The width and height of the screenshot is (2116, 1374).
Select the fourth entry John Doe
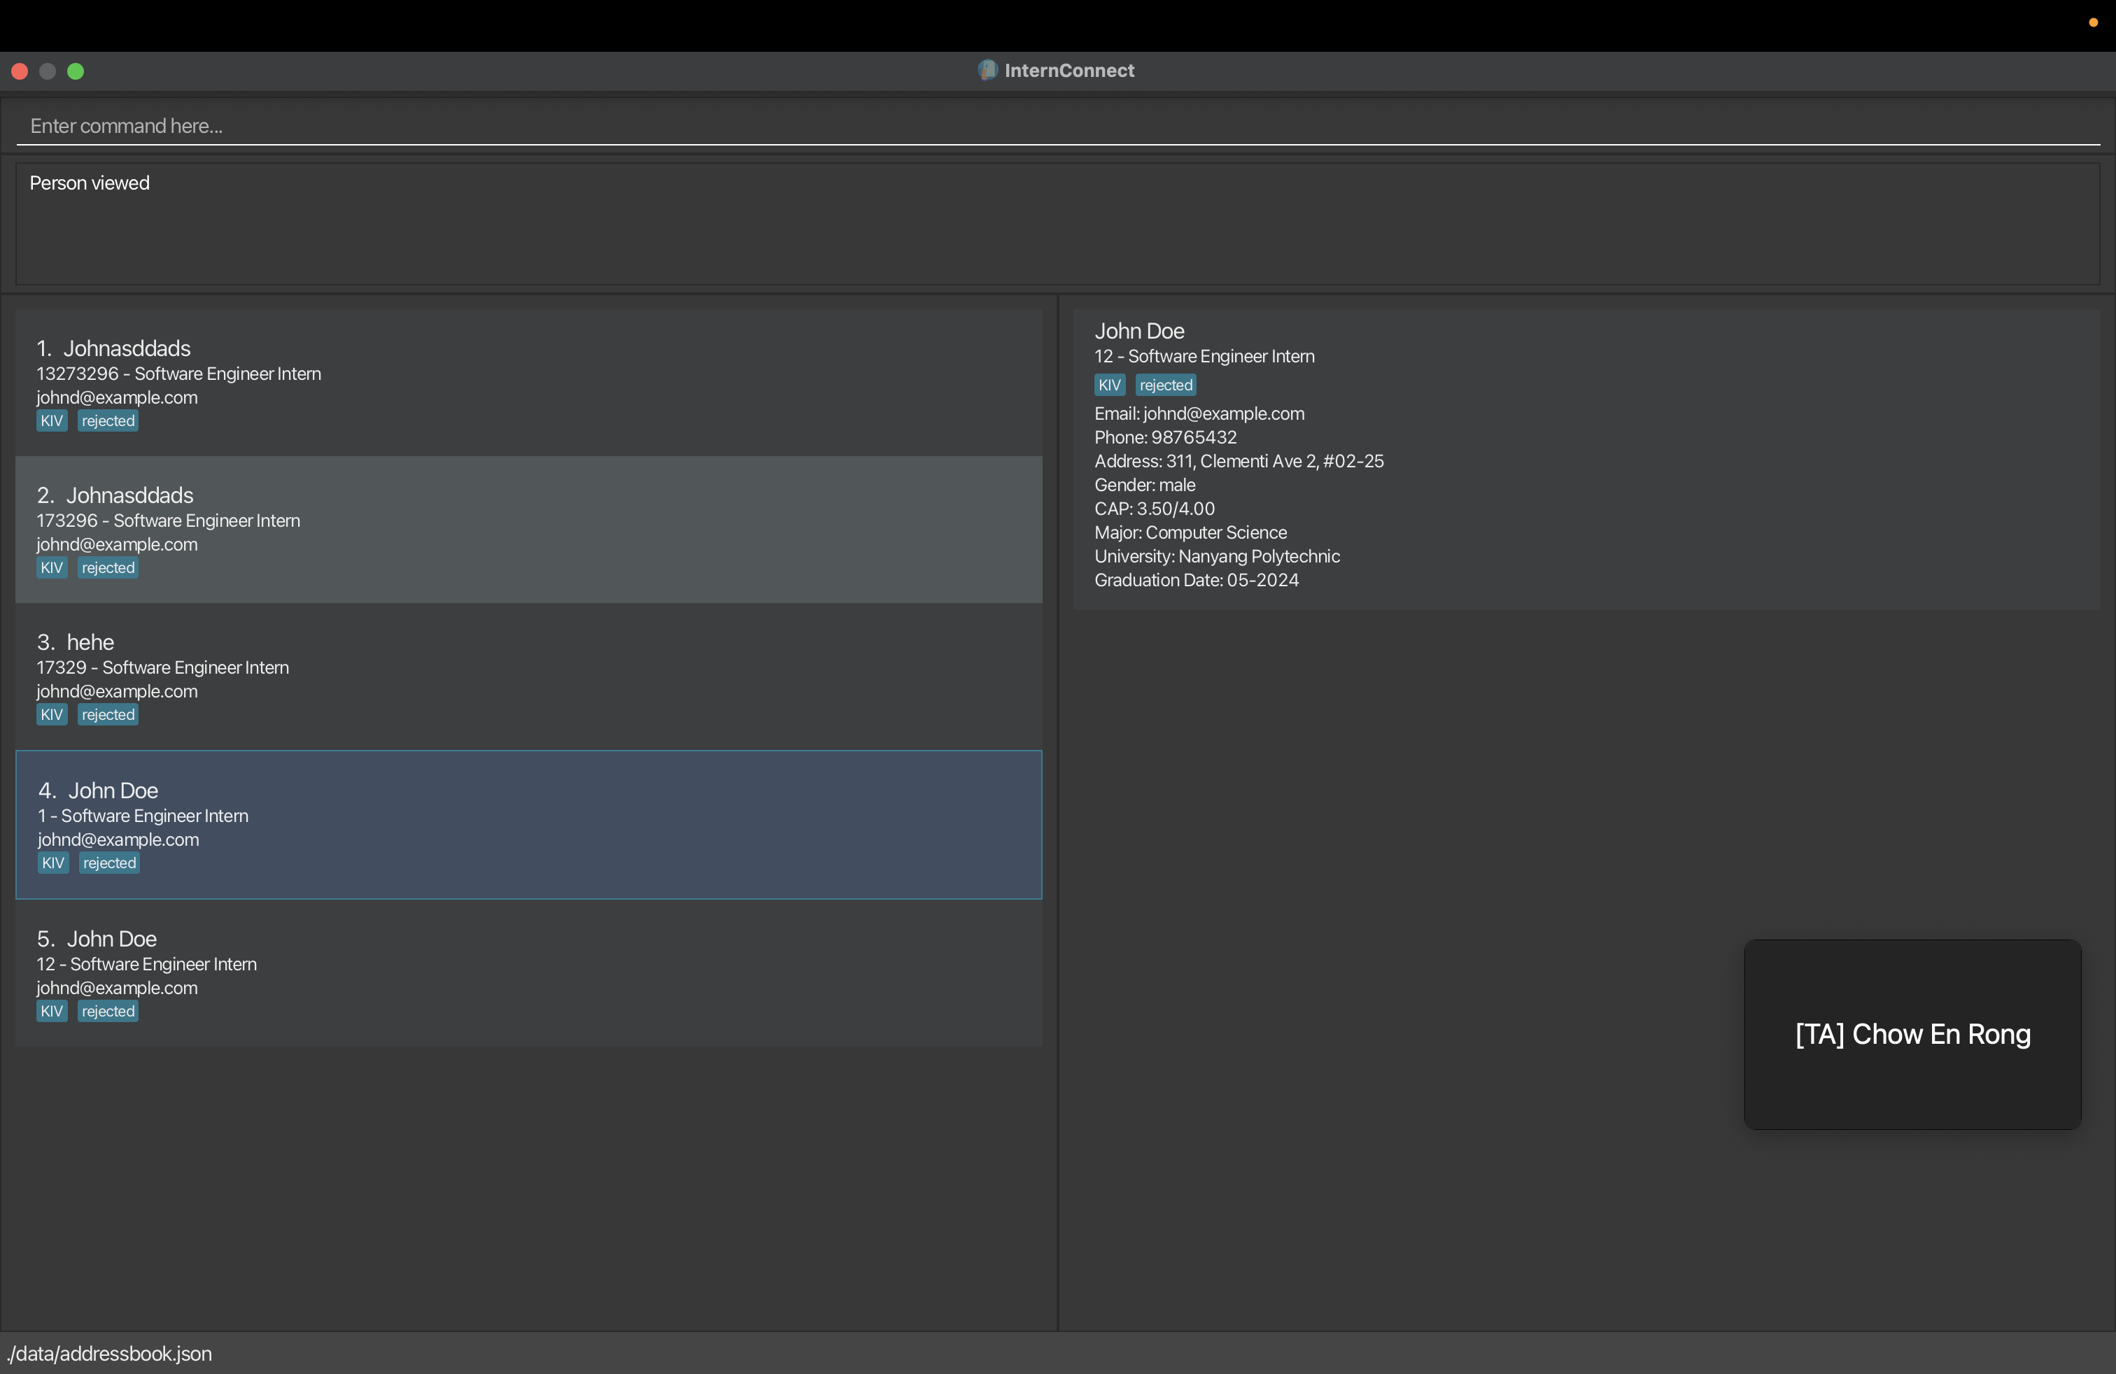pos(528,825)
